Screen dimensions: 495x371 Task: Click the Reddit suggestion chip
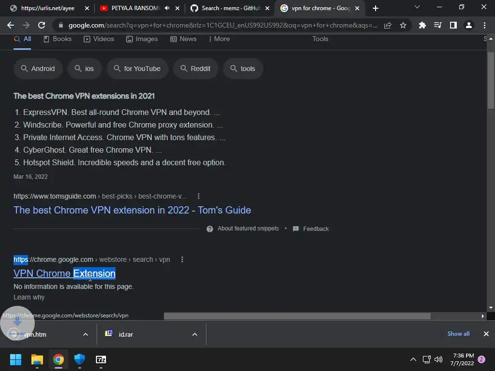[195, 69]
